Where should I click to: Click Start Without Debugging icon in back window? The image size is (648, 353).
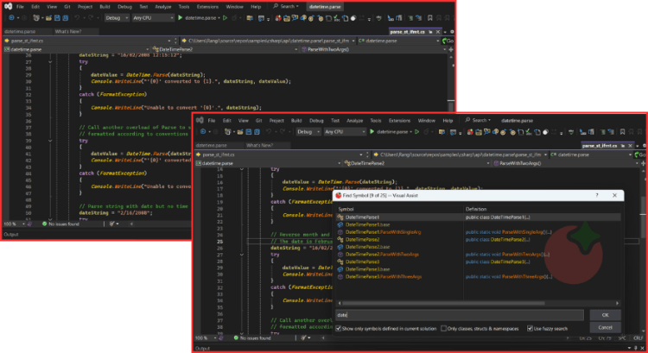pyautogui.click(x=226, y=18)
